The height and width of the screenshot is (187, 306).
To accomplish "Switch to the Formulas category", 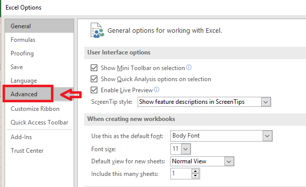I will (39, 40).
